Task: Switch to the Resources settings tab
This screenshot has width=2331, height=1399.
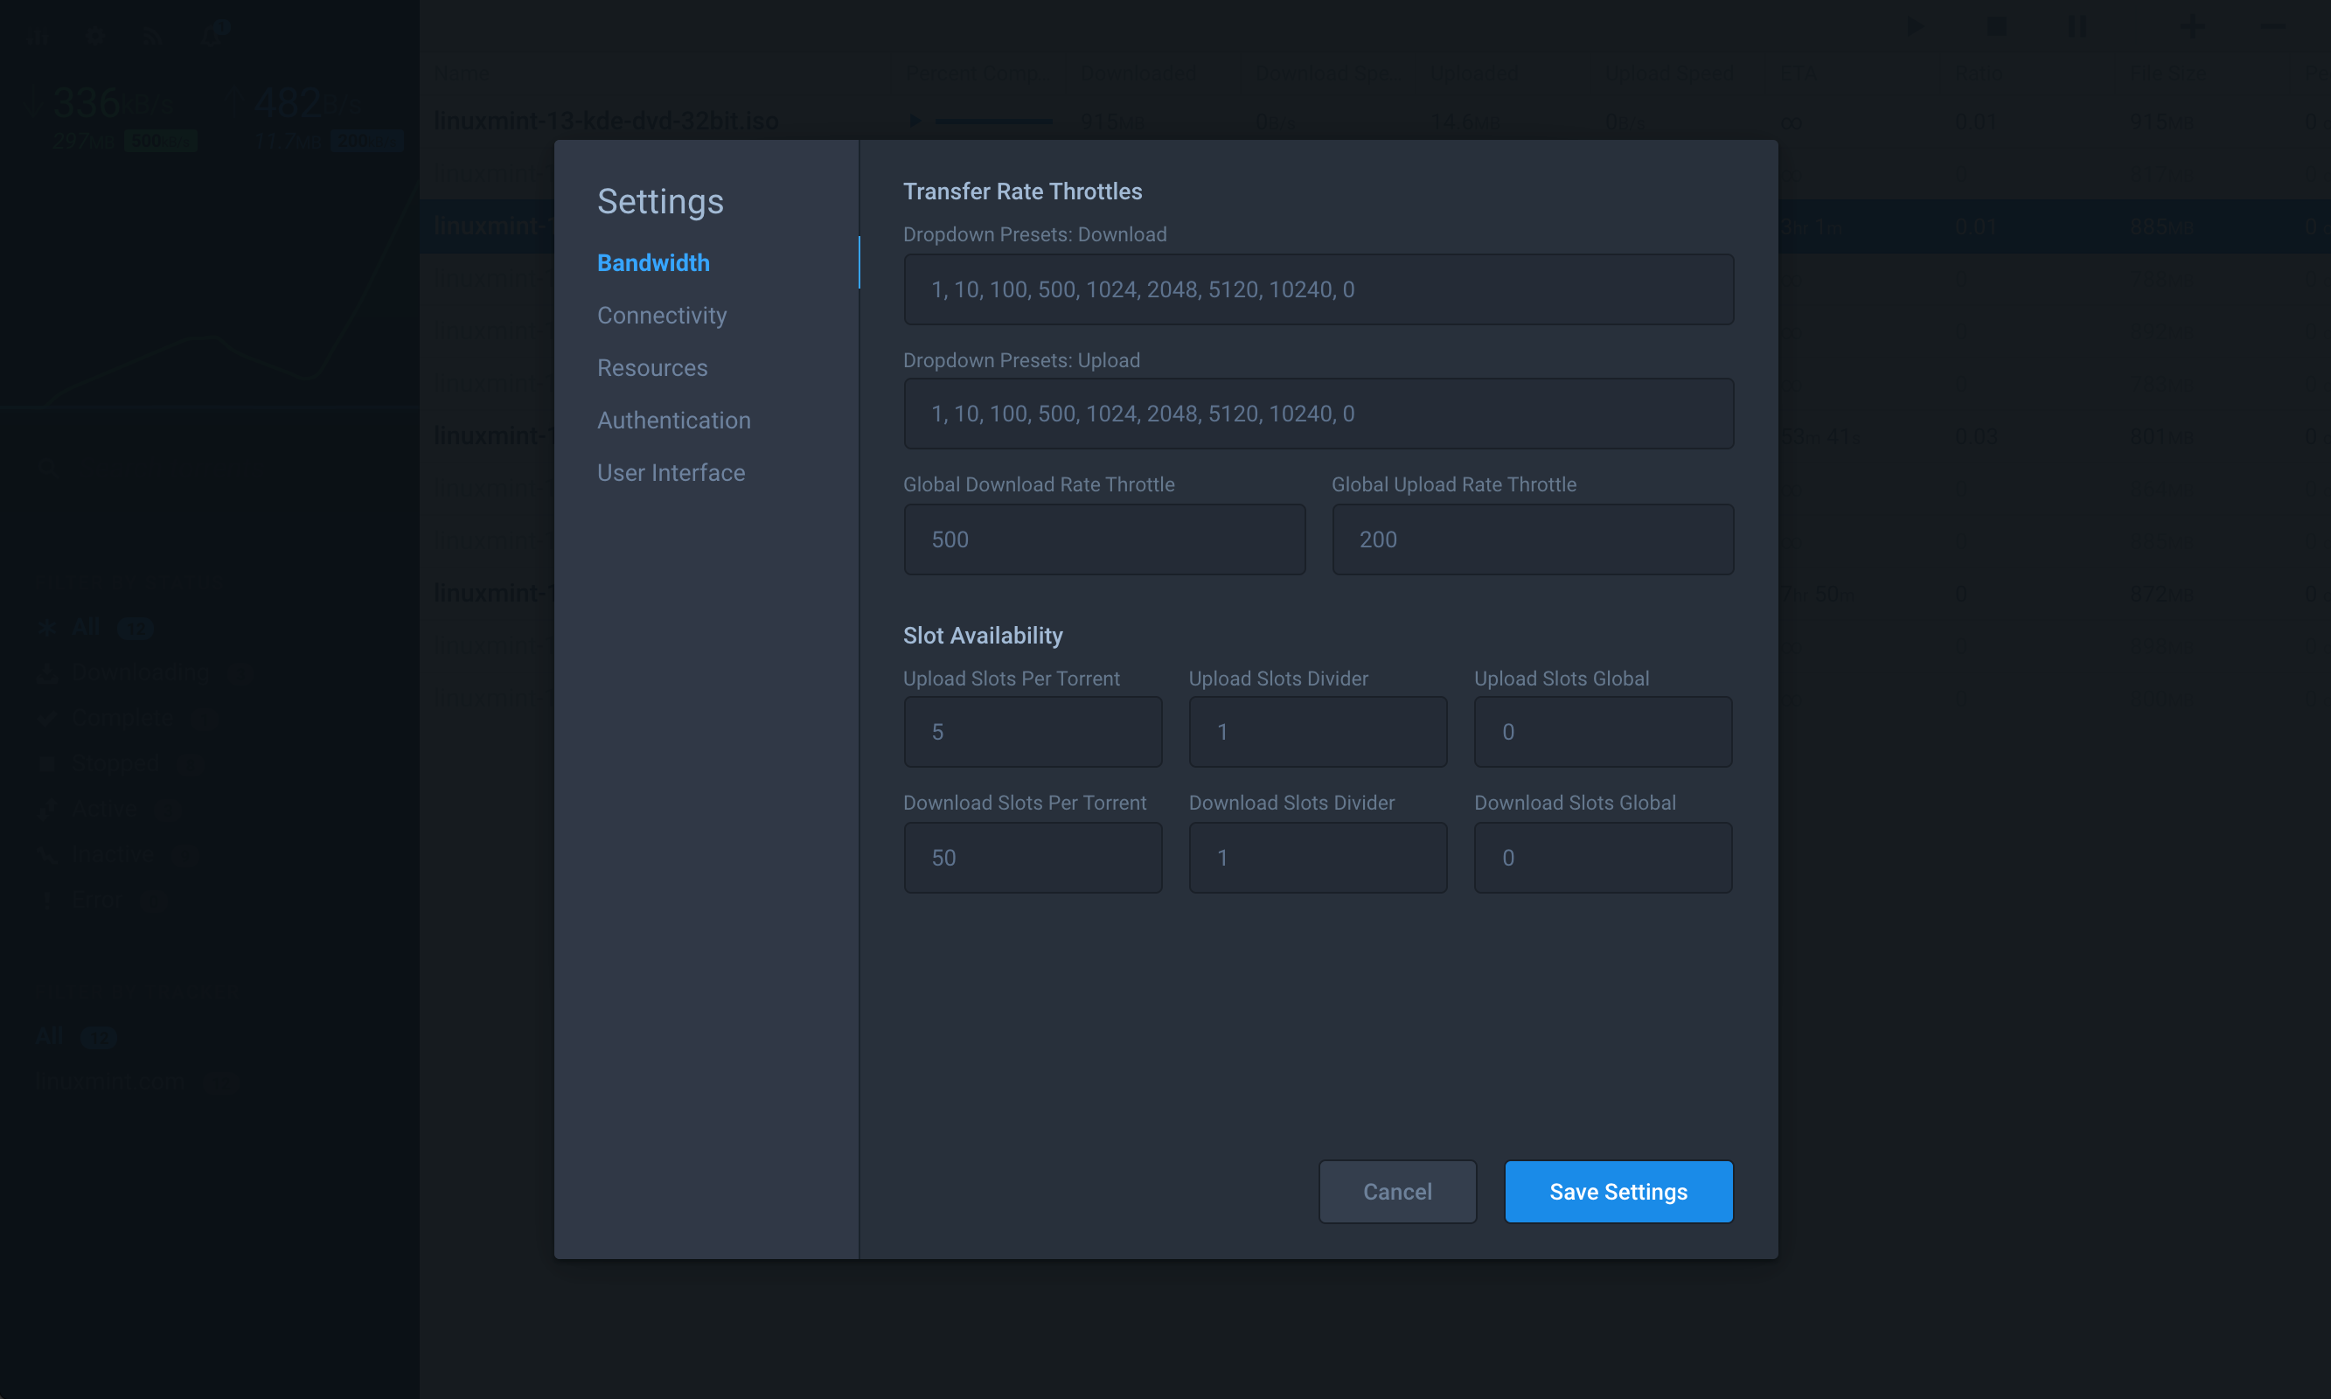Action: point(652,367)
